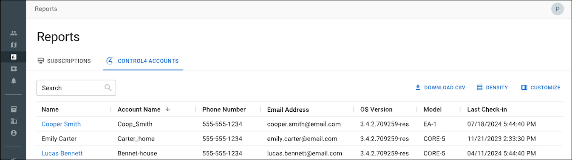Click the search magnifier icon
This screenshot has height=160, width=572.
pyautogui.click(x=108, y=88)
